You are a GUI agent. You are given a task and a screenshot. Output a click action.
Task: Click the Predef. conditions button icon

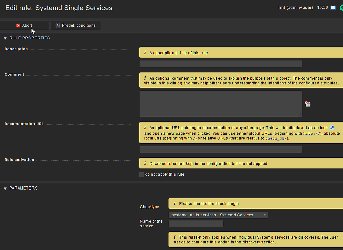click(58, 25)
